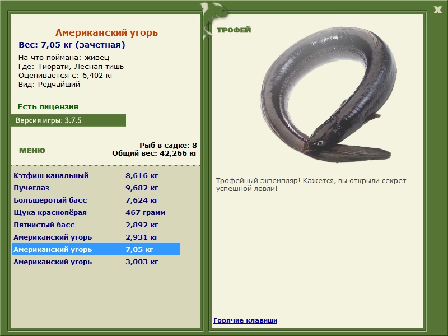448x336 pixels.
Task: Click the Версия игры: 3.7.5 bar
Action: (x=68, y=120)
